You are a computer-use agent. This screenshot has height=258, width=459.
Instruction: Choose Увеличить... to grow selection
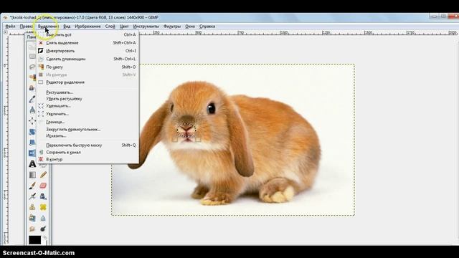point(87,114)
